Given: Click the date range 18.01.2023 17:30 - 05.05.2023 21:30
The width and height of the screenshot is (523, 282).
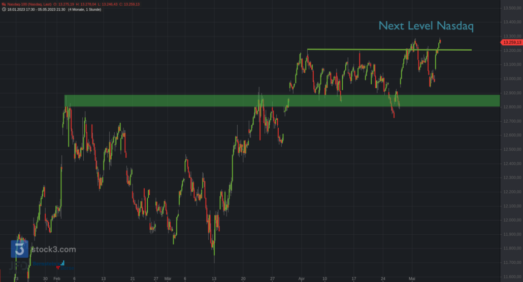Looking at the screenshot, I should tap(37, 9).
